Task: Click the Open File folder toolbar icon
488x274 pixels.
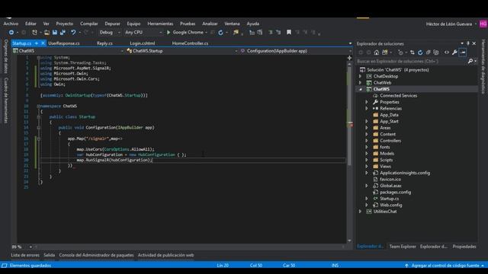Action: pyautogui.click(x=47, y=32)
